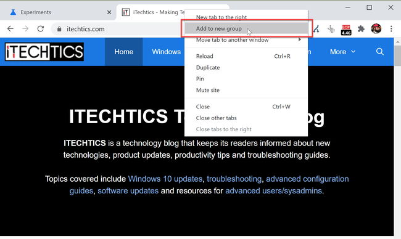Image resolution: width=401 pixels, height=239 pixels.
Task: Click the dotted waveform extension icon
Action: point(331,29)
